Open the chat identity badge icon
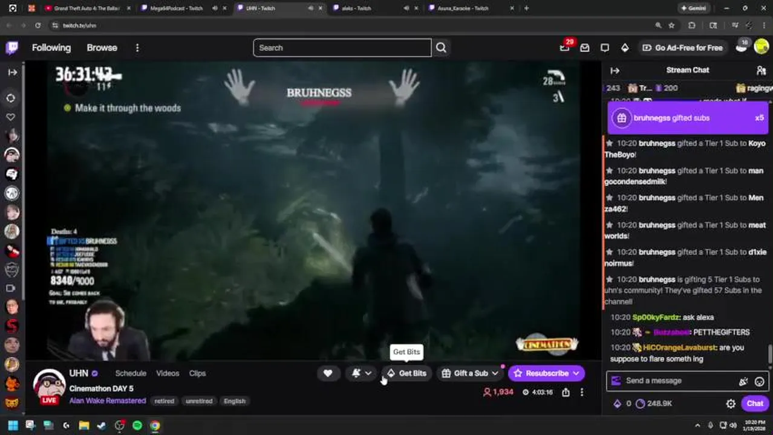The width and height of the screenshot is (773, 435). point(616,381)
